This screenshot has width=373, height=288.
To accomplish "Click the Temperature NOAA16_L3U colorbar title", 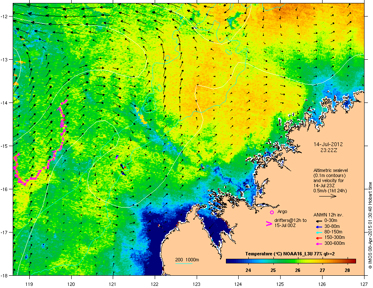I will pyautogui.click(x=290, y=254).
